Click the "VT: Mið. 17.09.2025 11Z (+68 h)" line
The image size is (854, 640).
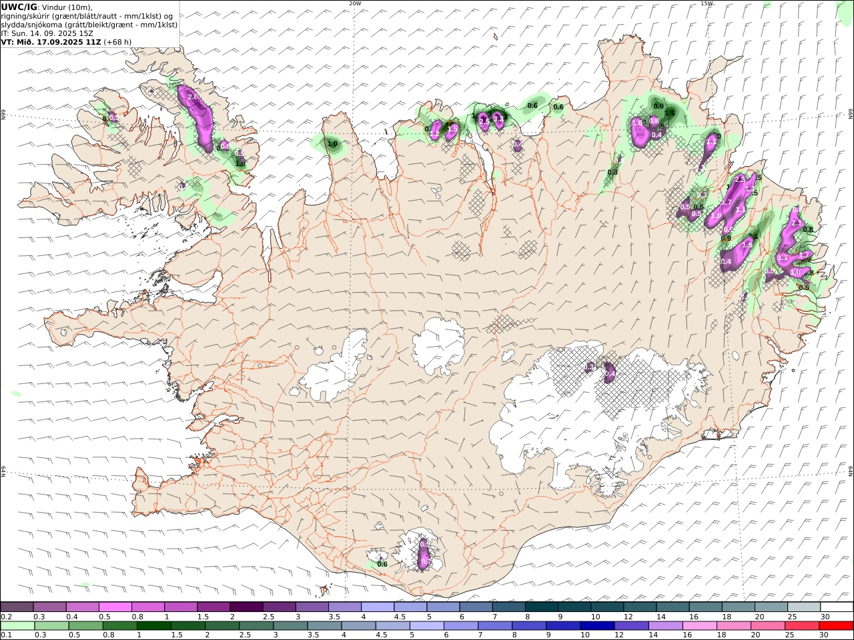pos(67,41)
